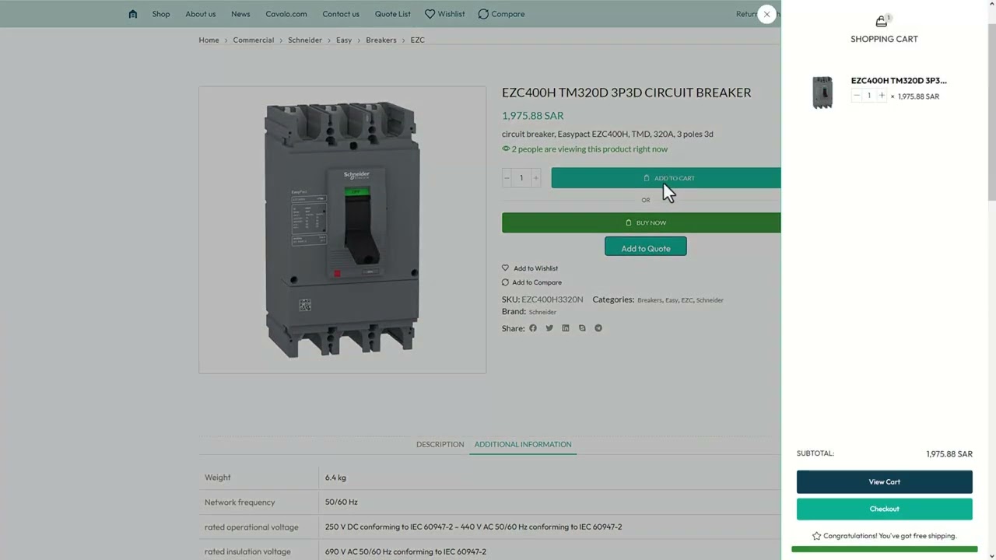
Task: Click the cart item quantity field
Action: point(869,96)
